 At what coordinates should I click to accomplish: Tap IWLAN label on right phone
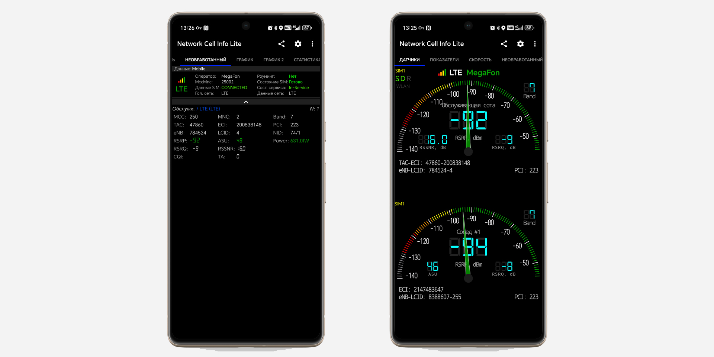pos(402,86)
